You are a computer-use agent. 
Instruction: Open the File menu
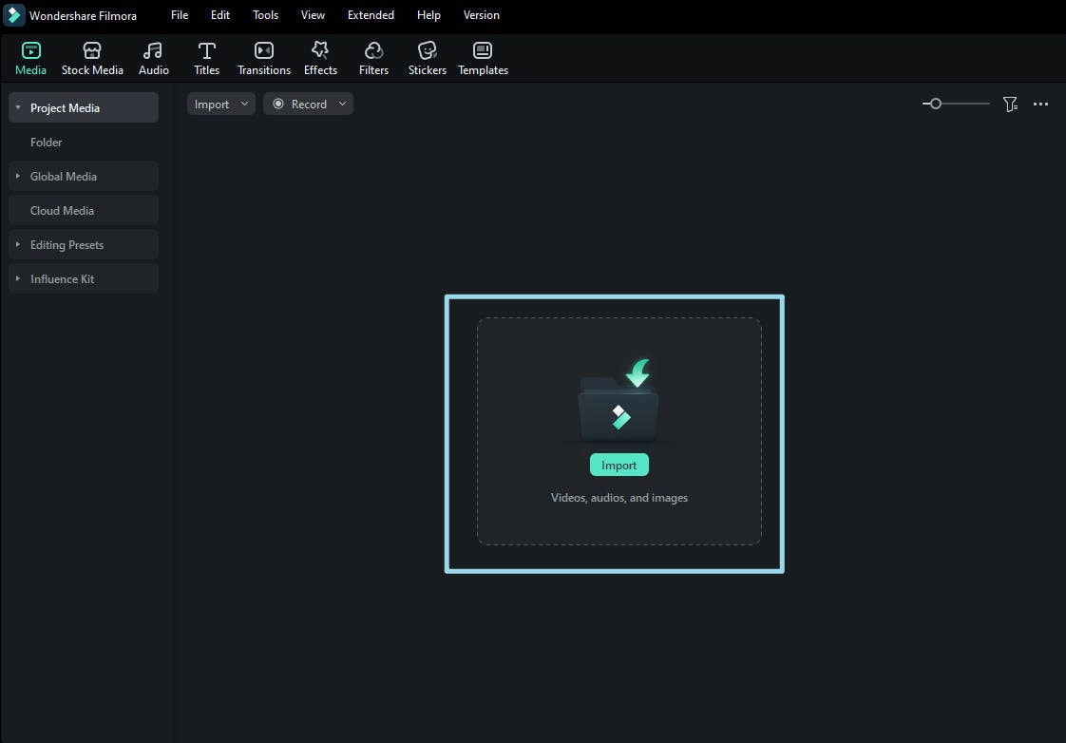180,15
